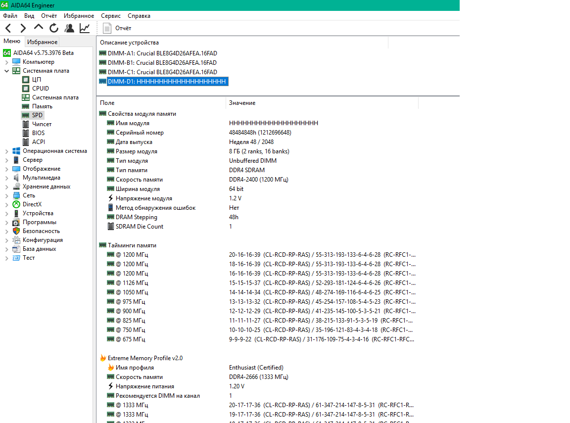Click the DirectX Xbox icon
570x423 pixels.
click(x=16, y=204)
